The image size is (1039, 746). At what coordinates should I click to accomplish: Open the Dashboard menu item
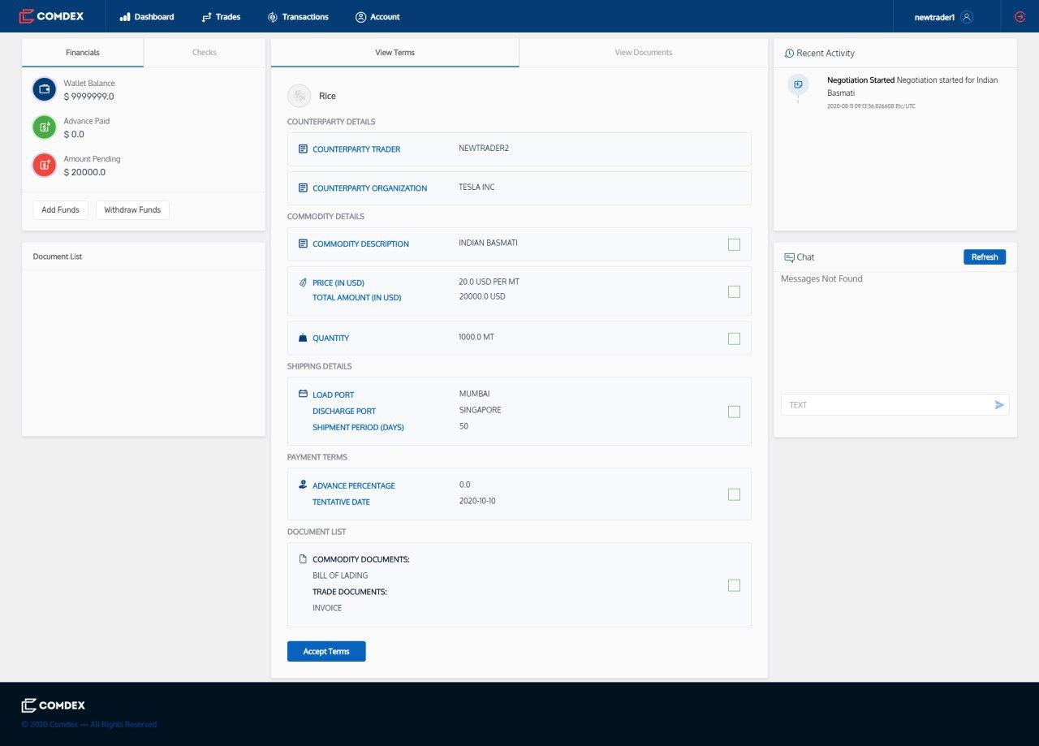pyautogui.click(x=147, y=16)
